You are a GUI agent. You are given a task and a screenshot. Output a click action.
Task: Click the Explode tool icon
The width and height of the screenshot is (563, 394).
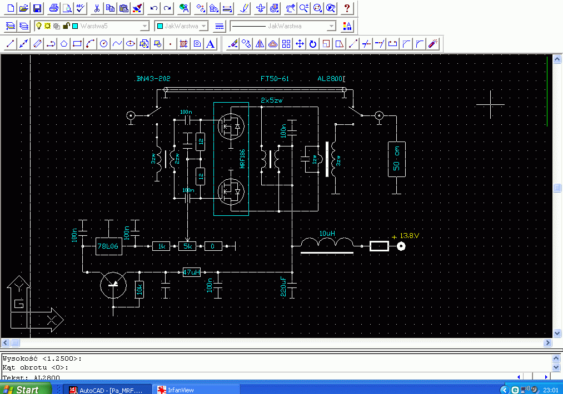click(434, 44)
